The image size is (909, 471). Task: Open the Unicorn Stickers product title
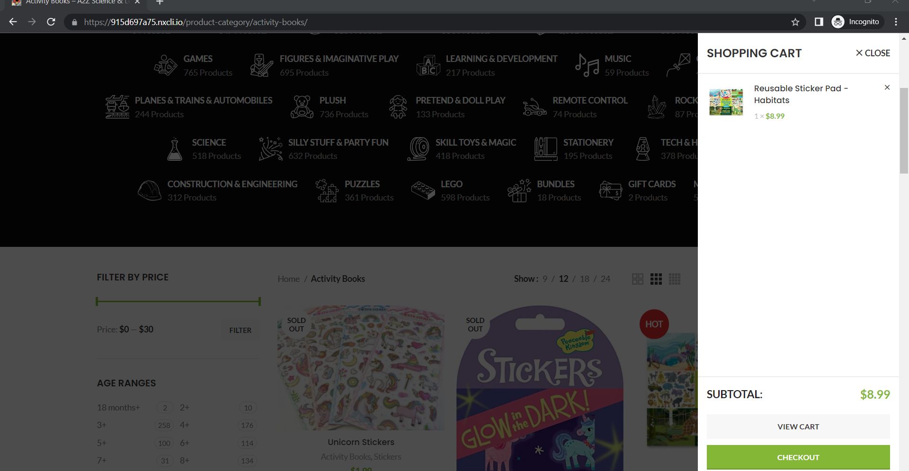pyautogui.click(x=361, y=442)
